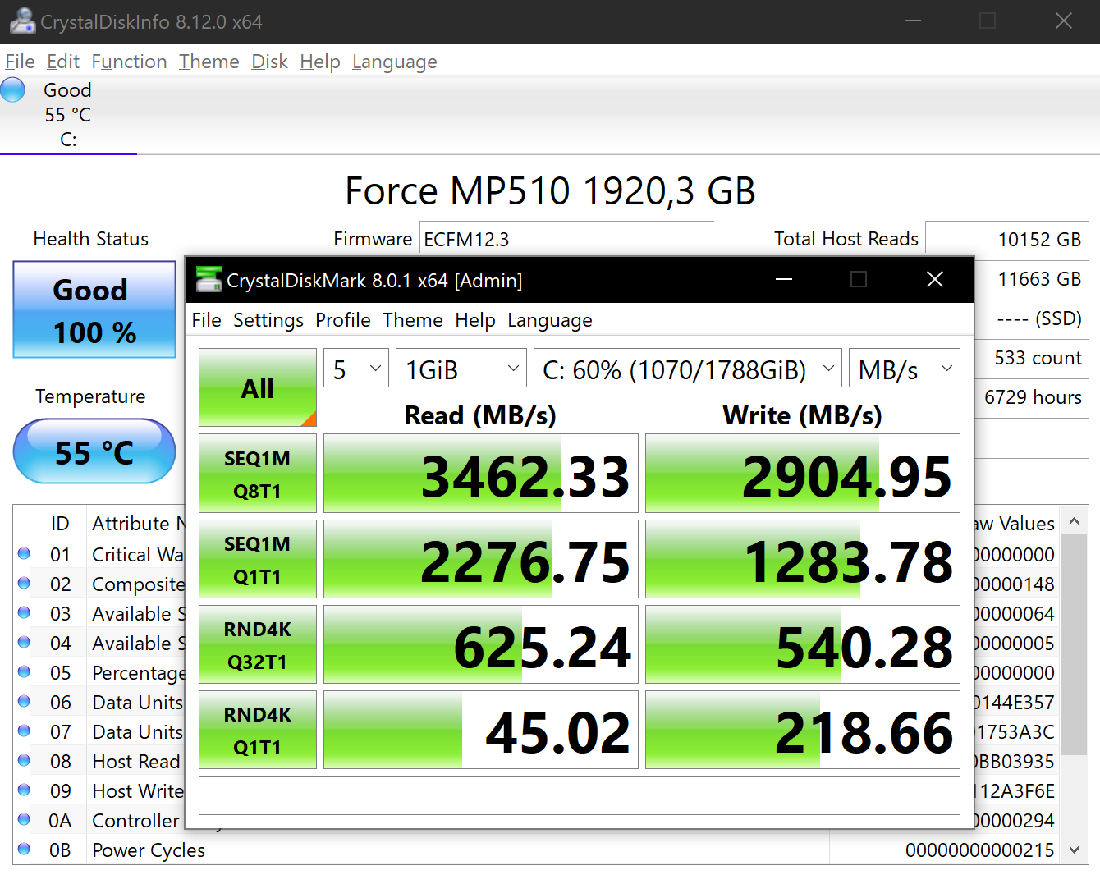Image resolution: width=1100 pixels, height=875 pixels.
Task: Click status orb of attribute 07 row
Action: pyautogui.click(x=24, y=731)
